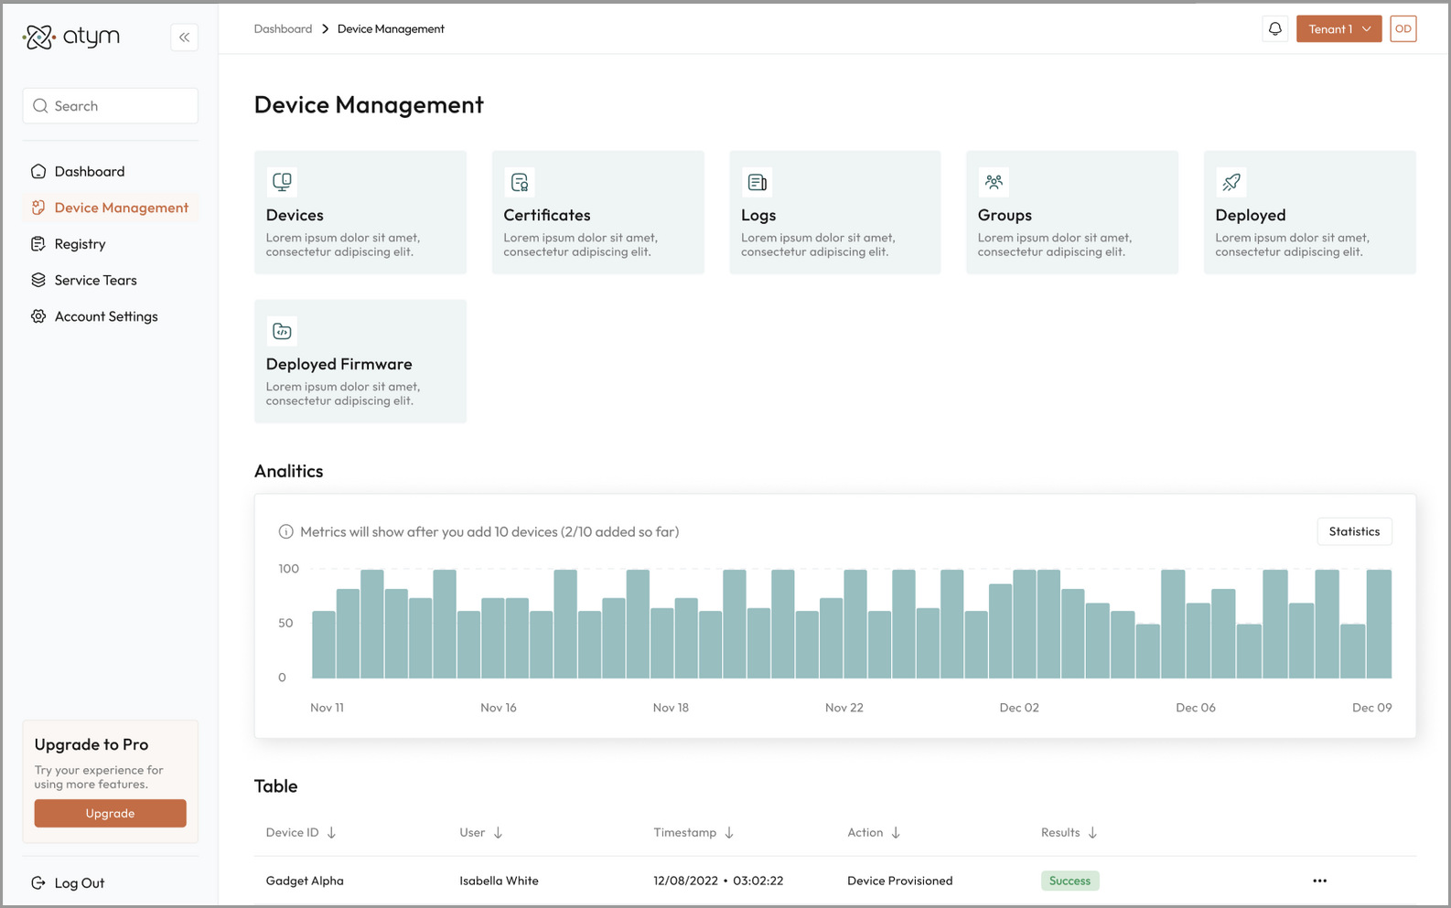Click the notification bell icon
This screenshot has width=1451, height=908.
click(x=1274, y=29)
